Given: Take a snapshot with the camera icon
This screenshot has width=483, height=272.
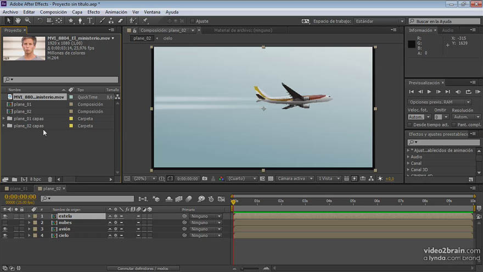Looking at the screenshot, I should (x=205, y=179).
